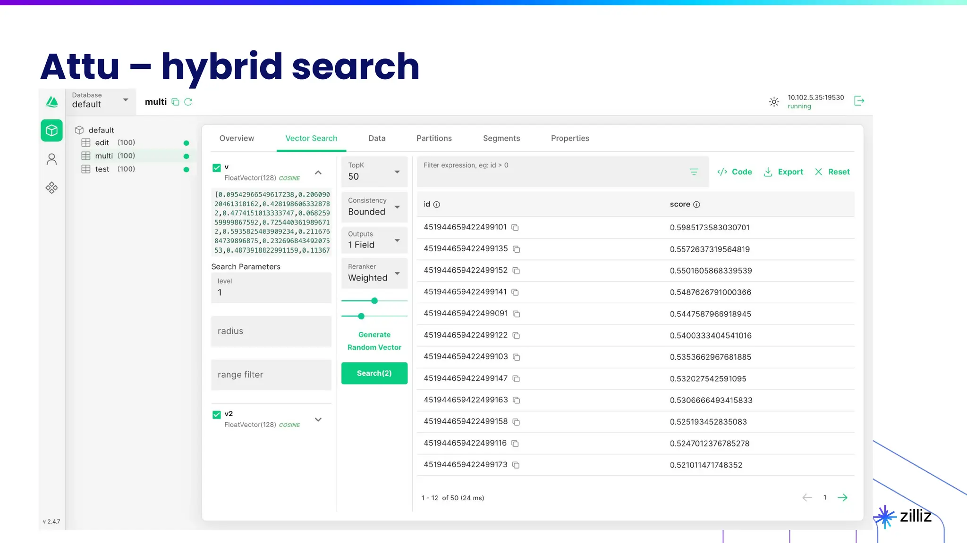Open the Reranker Weighted dropdown

coord(374,273)
